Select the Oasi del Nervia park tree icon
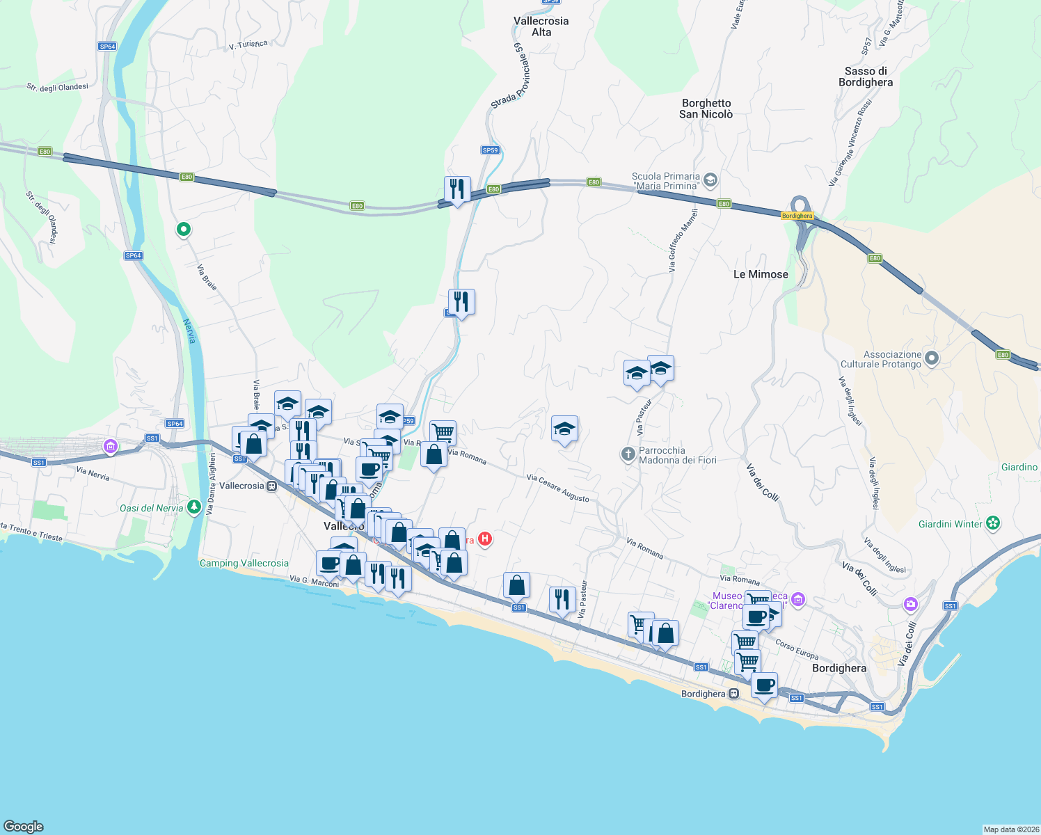 [x=196, y=508]
